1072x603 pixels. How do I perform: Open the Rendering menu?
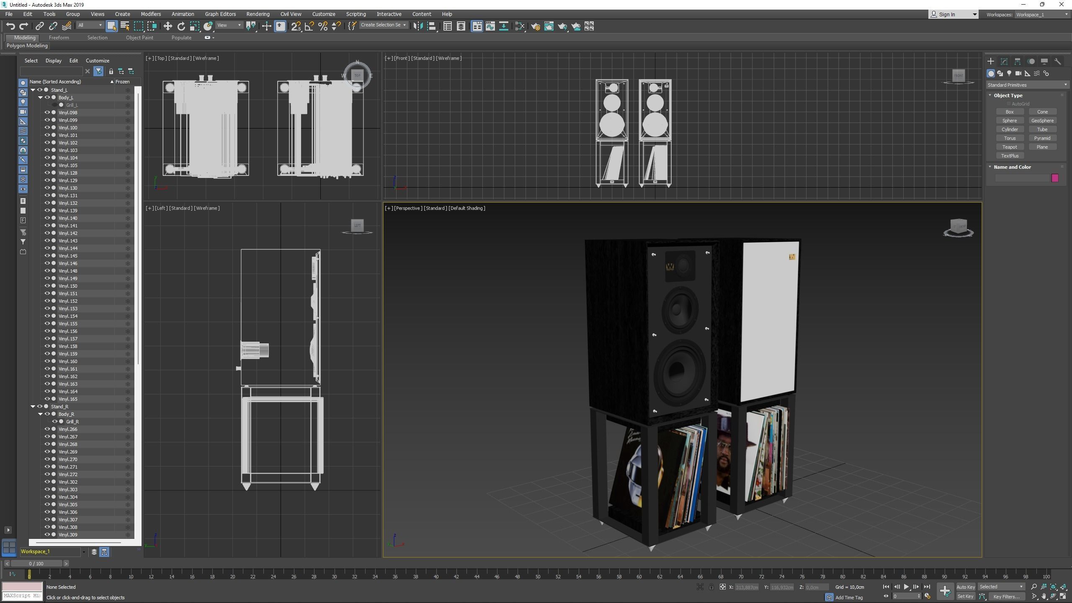(x=258, y=14)
